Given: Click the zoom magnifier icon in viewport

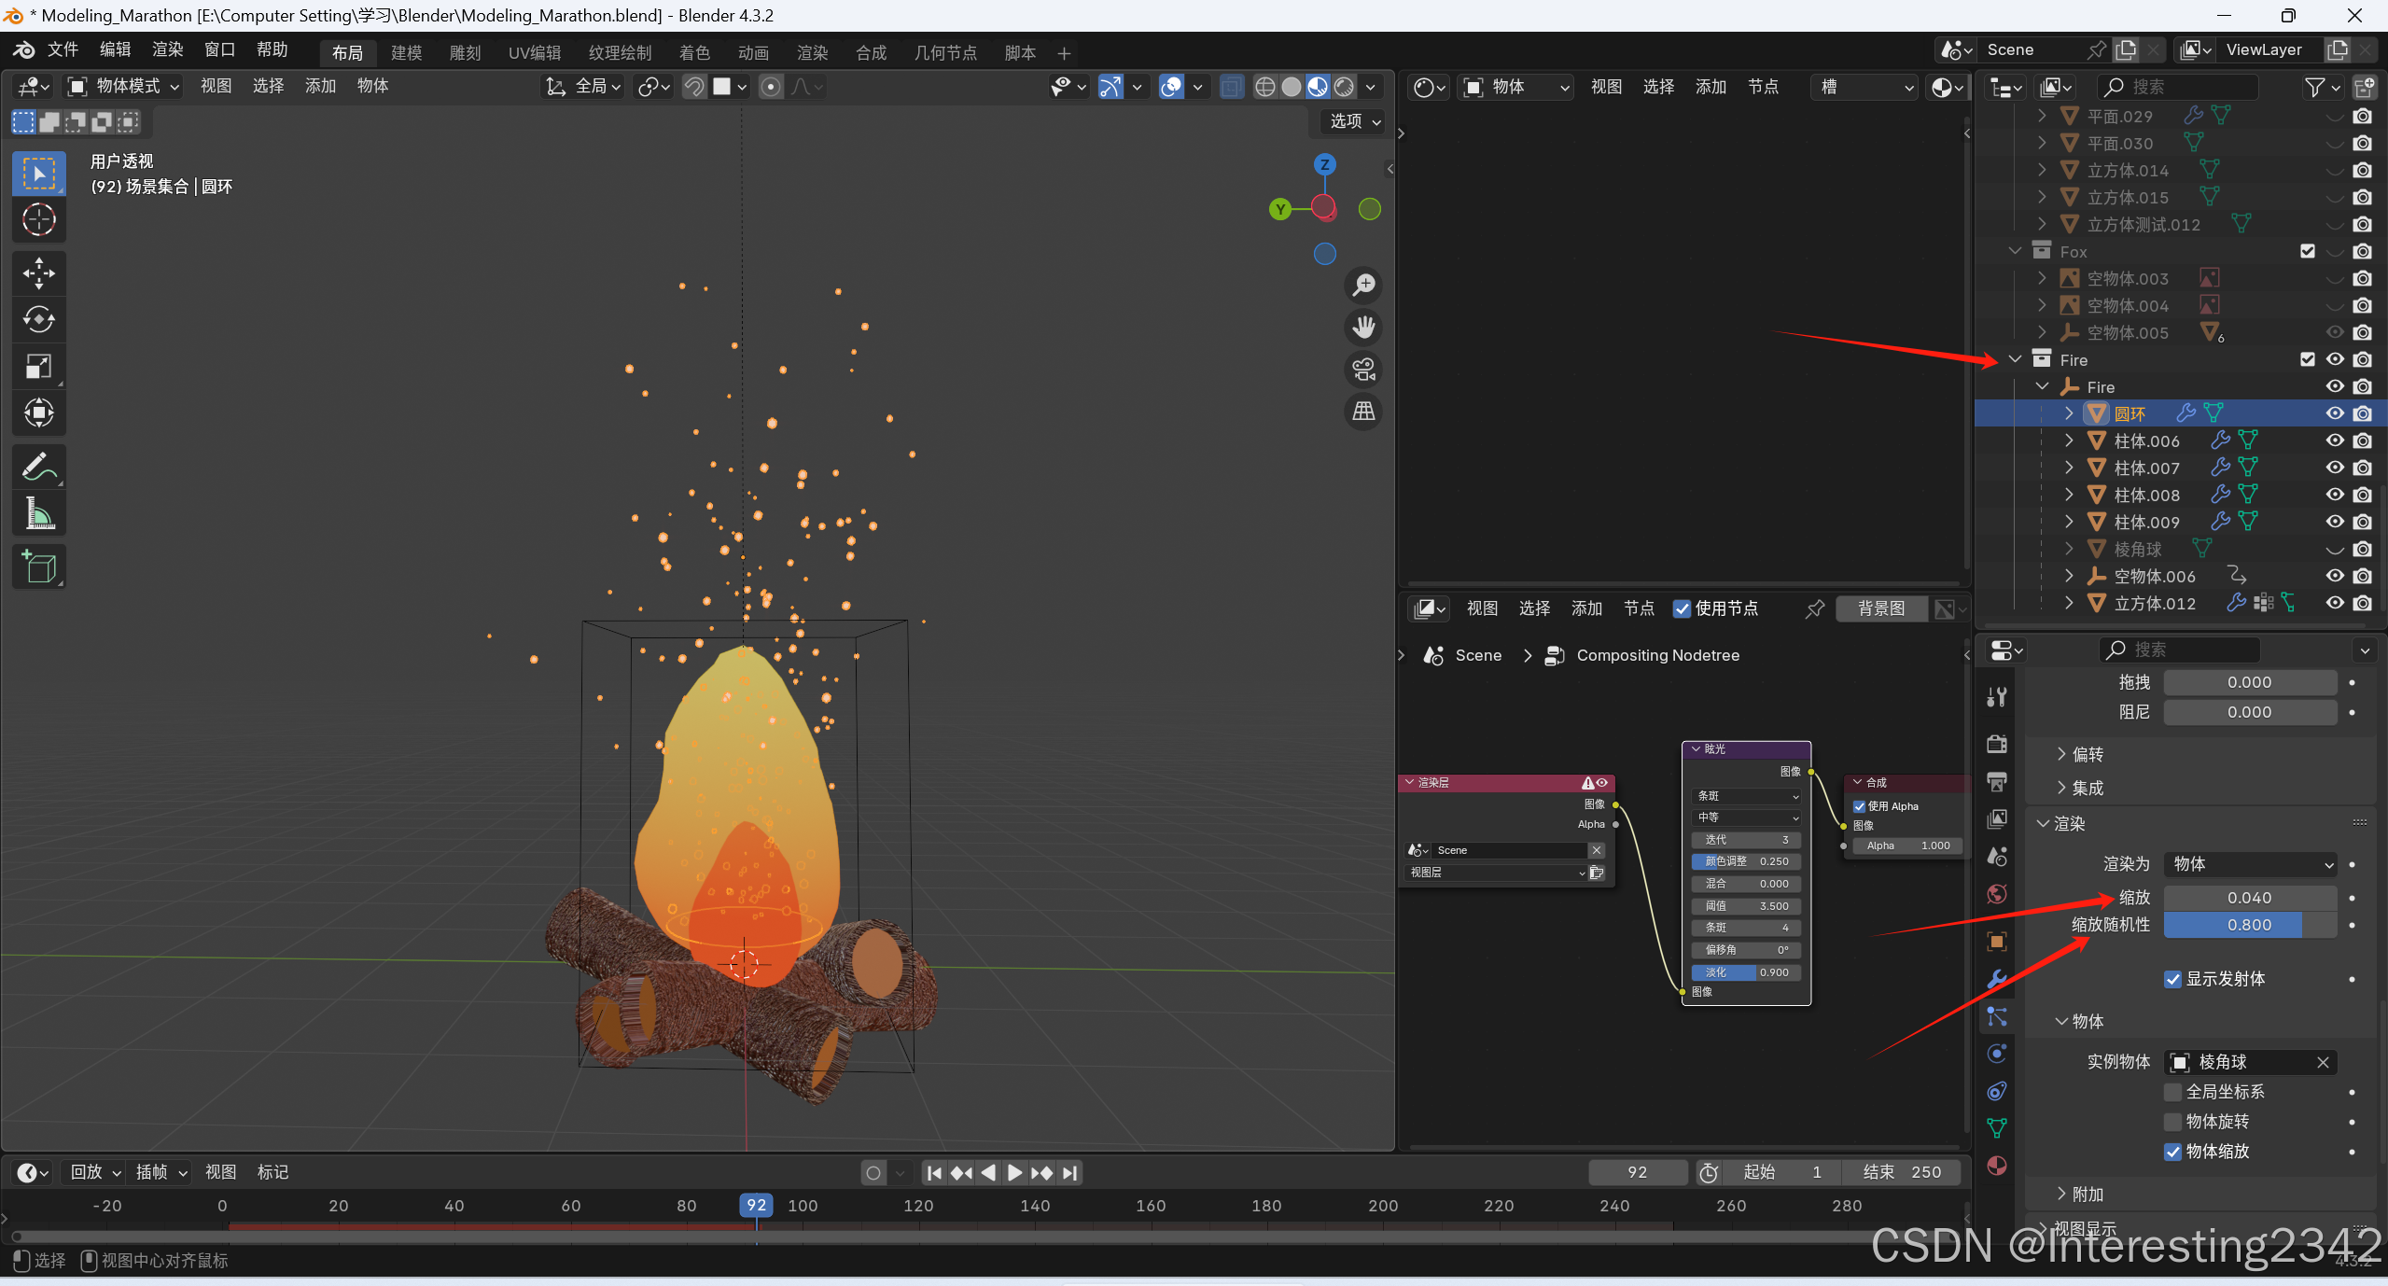Looking at the screenshot, I should [1363, 285].
